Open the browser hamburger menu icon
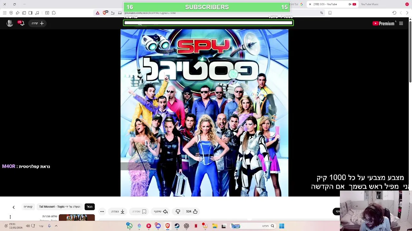The image size is (412, 231). 5,13
